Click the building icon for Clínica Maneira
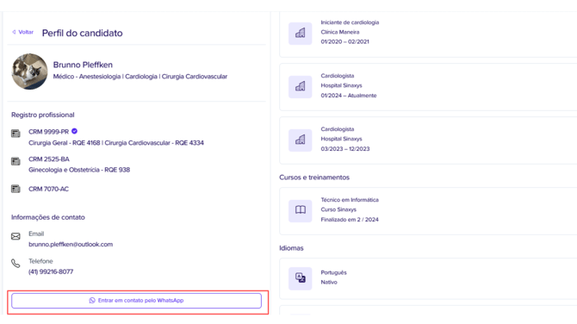 (x=301, y=33)
